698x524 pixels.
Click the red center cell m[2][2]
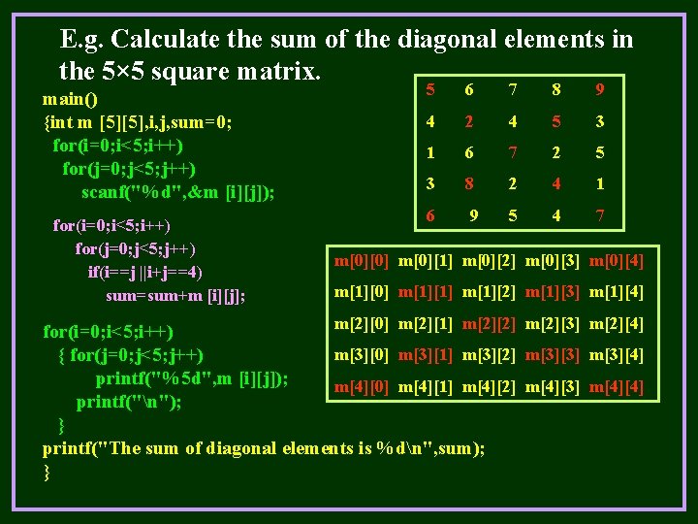[x=489, y=324]
